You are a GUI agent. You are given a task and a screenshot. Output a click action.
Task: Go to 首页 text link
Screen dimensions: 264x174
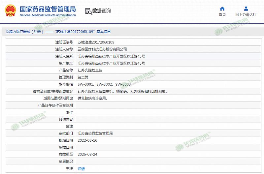click(222, 15)
